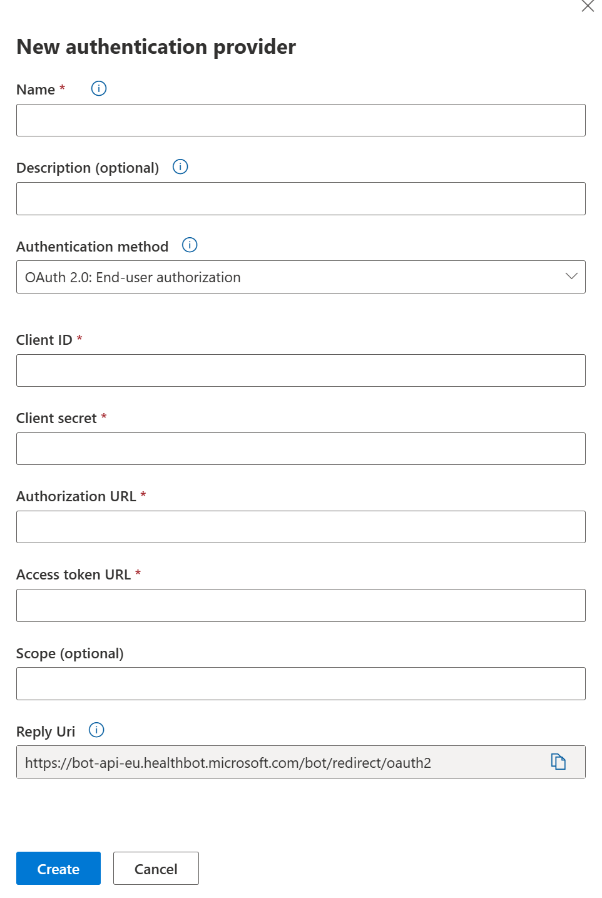Viewport: 602px width, 898px height.
Task: Click the Client secret label text
Action: [x=56, y=418]
